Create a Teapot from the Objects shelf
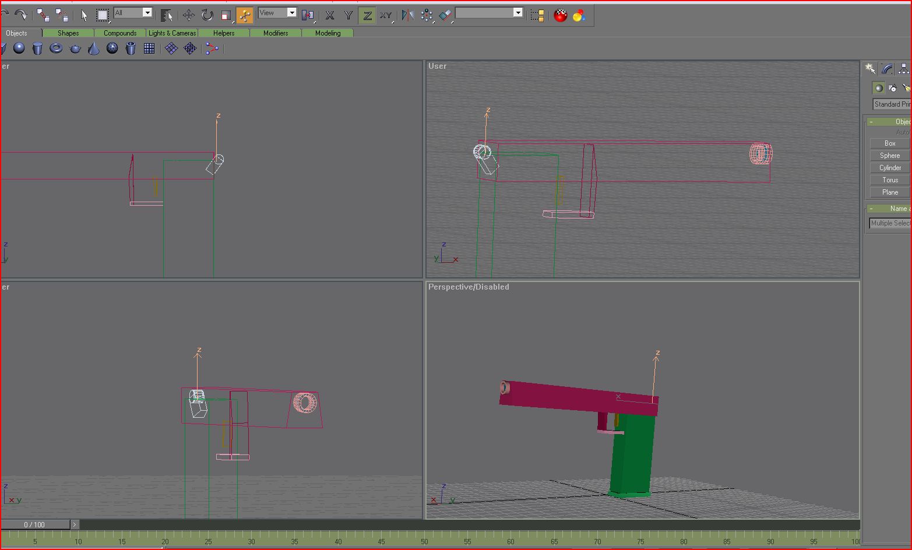This screenshot has width=912, height=550. coord(75,48)
